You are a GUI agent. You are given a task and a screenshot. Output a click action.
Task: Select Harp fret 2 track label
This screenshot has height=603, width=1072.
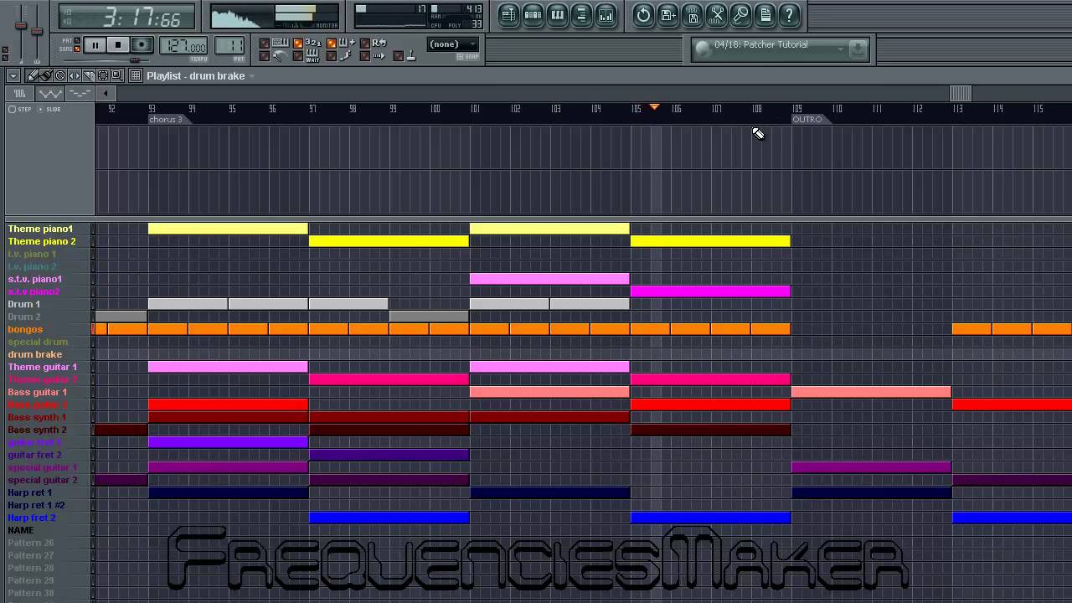click(x=32, y=518)
